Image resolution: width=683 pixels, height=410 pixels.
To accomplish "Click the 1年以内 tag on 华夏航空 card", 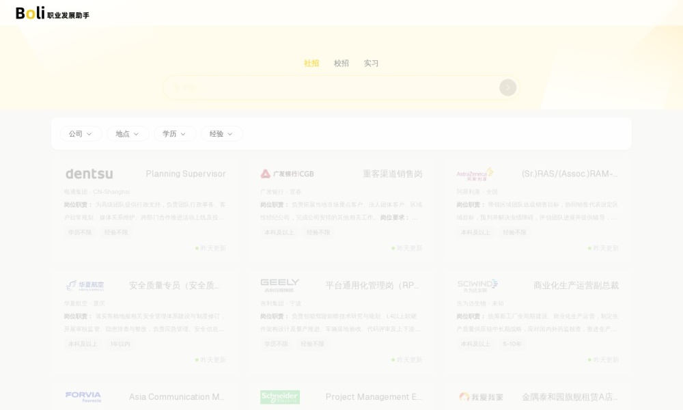I will [x=120, y=344].
